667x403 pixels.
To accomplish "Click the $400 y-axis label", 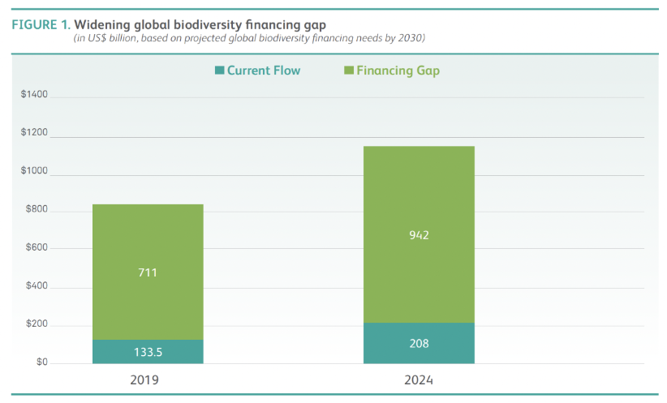I will click(37, 285).
